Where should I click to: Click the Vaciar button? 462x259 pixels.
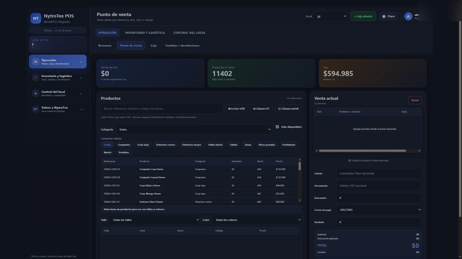pos(415,100)
